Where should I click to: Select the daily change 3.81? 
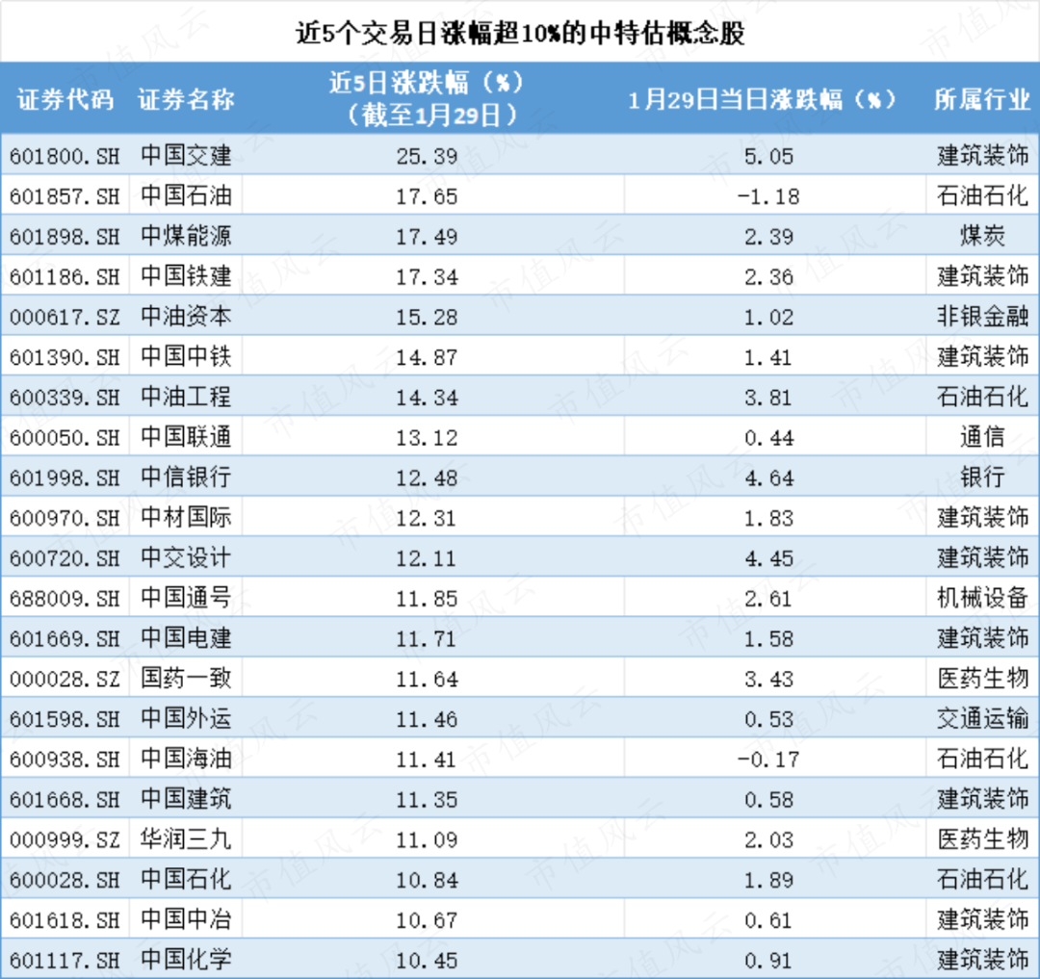click(768, 398)
